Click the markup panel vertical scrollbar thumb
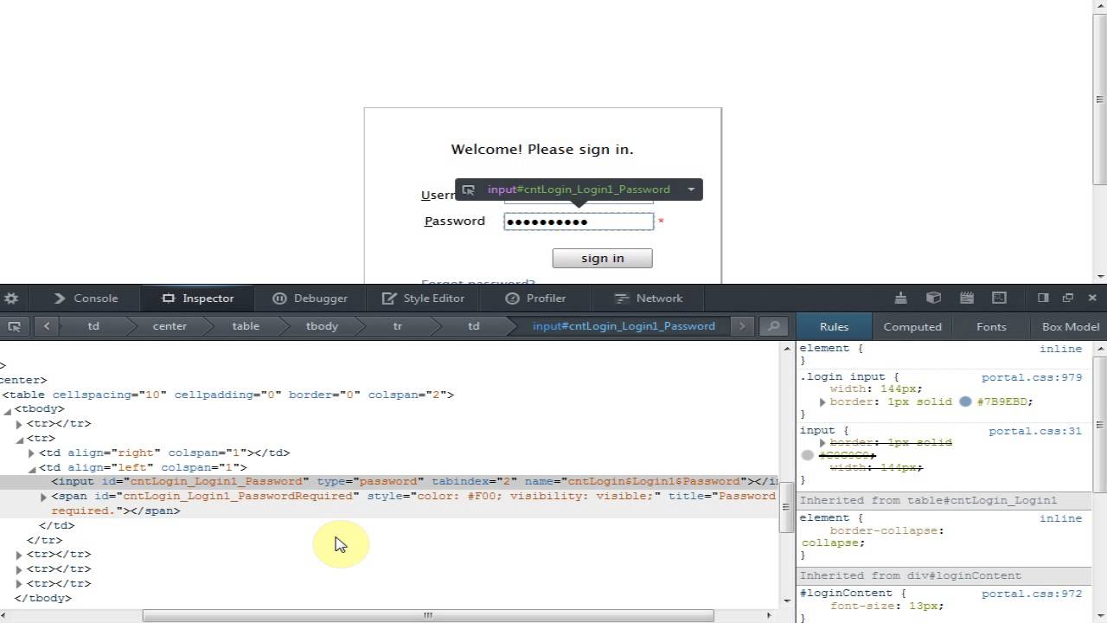1107x623 pixels. coord(787,507)
